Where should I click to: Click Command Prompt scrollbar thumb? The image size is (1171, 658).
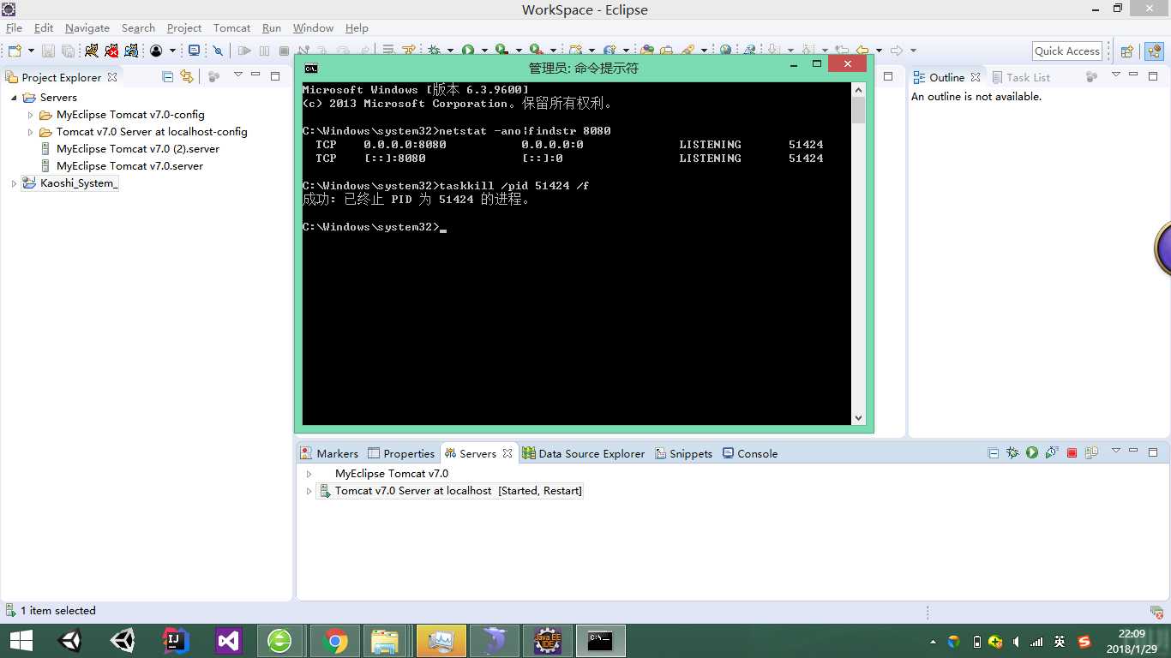click(x=858, y=110)
